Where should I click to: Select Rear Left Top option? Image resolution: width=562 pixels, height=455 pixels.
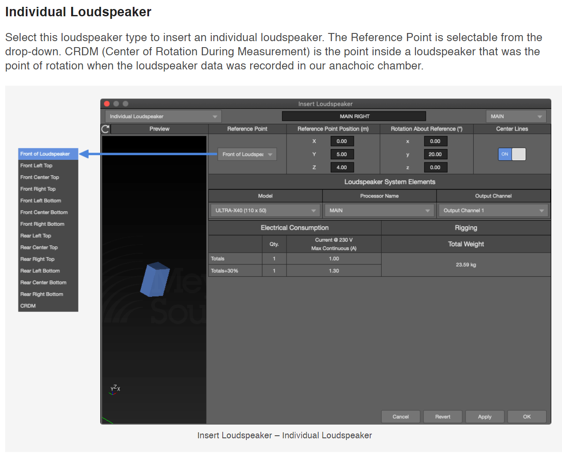tap(48, 236)
